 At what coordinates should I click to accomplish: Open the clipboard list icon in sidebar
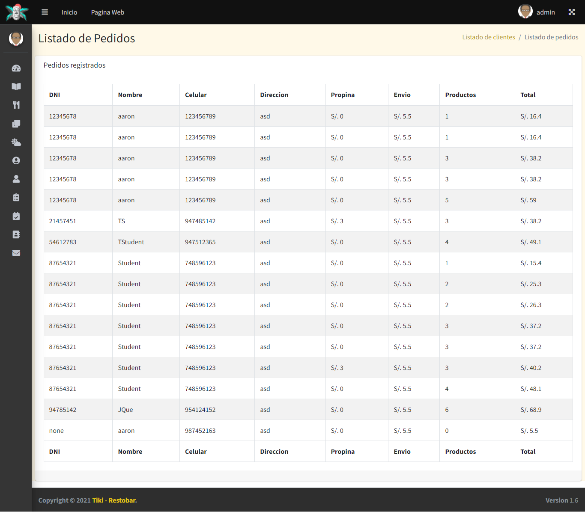16,197
